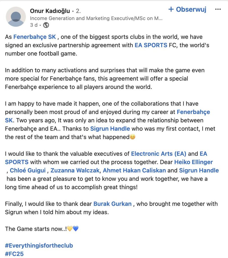Image resolution: width=228 pixels, height=258 pixels.
Task: Open the three-dots post options menu
Action: 218,10
